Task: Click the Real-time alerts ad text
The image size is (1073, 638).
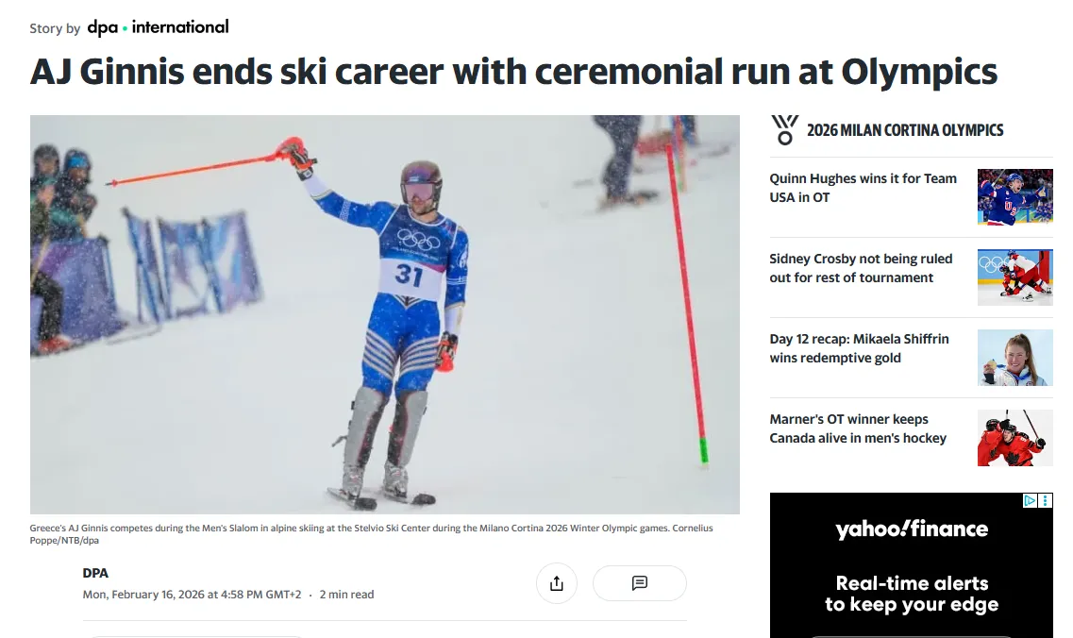Action: [911, 594]
